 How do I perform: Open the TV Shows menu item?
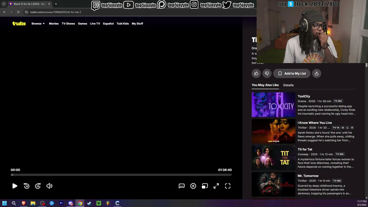68,24
